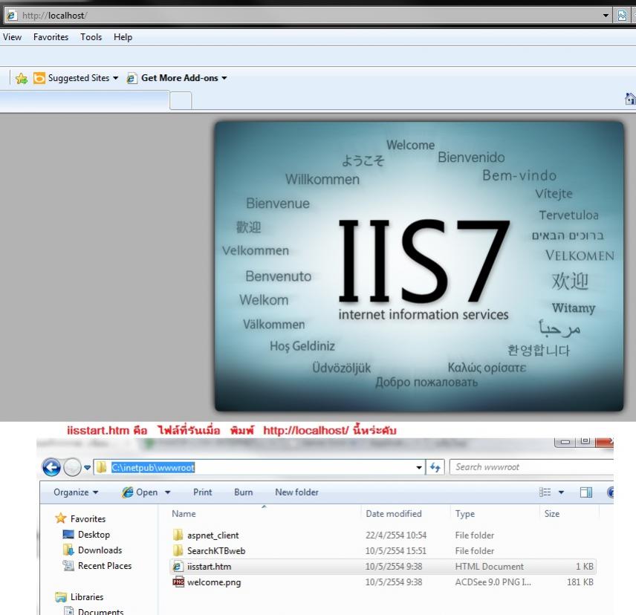The image size is (636, 615).
Task: Click the Suggested Sites orange icon
Action: [39, 78]
